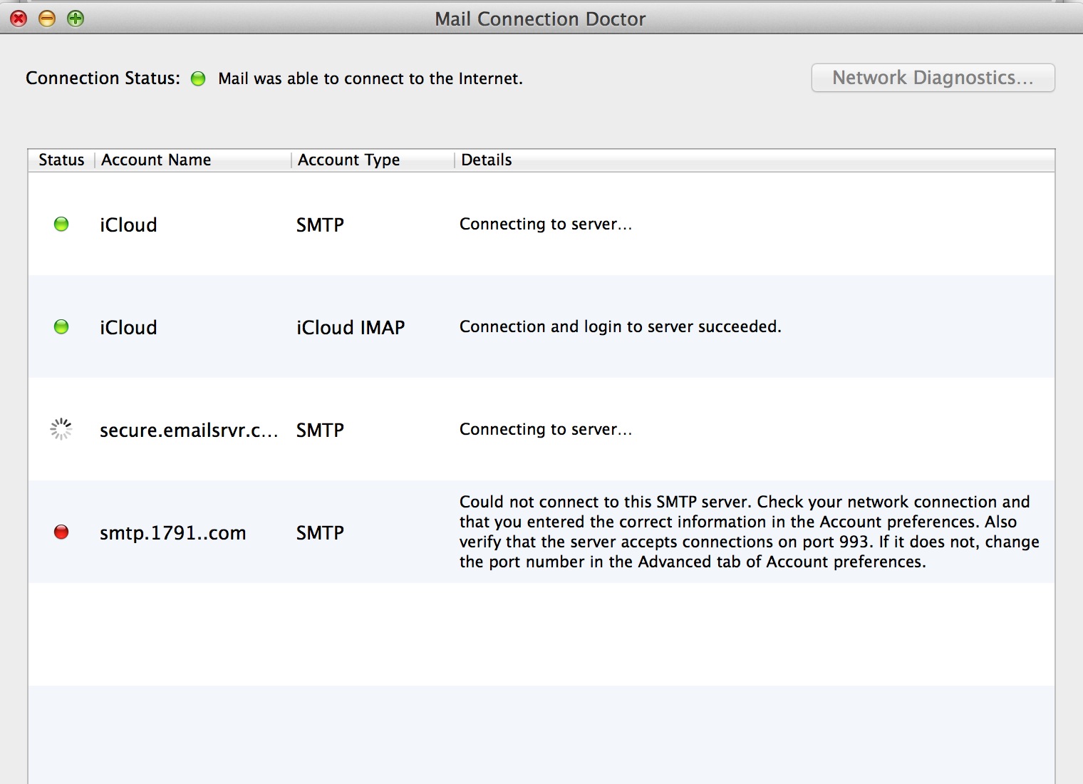Click the spinning progress indicator for secure.emailsrvr
This screenshot has height=784, width=1083.
coord(61,429)
